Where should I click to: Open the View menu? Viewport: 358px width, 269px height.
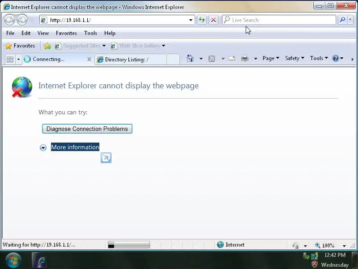43,33
